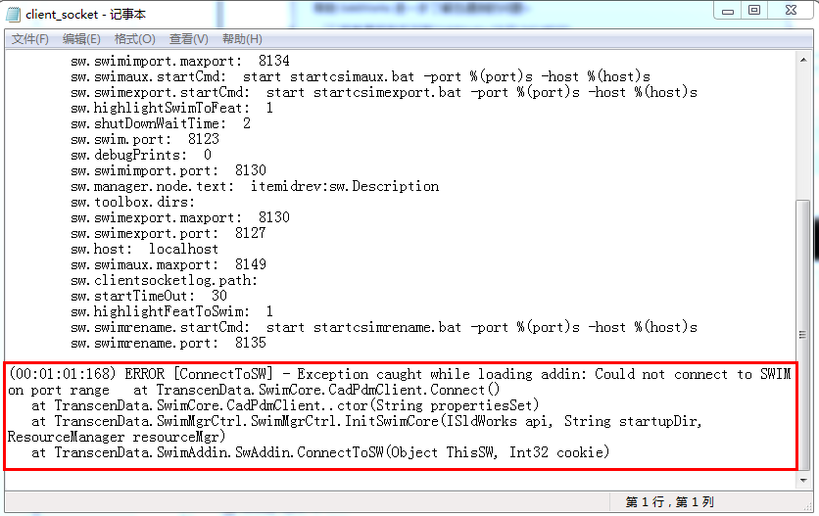
Task: Open the 格式(O) menu
Action: coord(134,39)
